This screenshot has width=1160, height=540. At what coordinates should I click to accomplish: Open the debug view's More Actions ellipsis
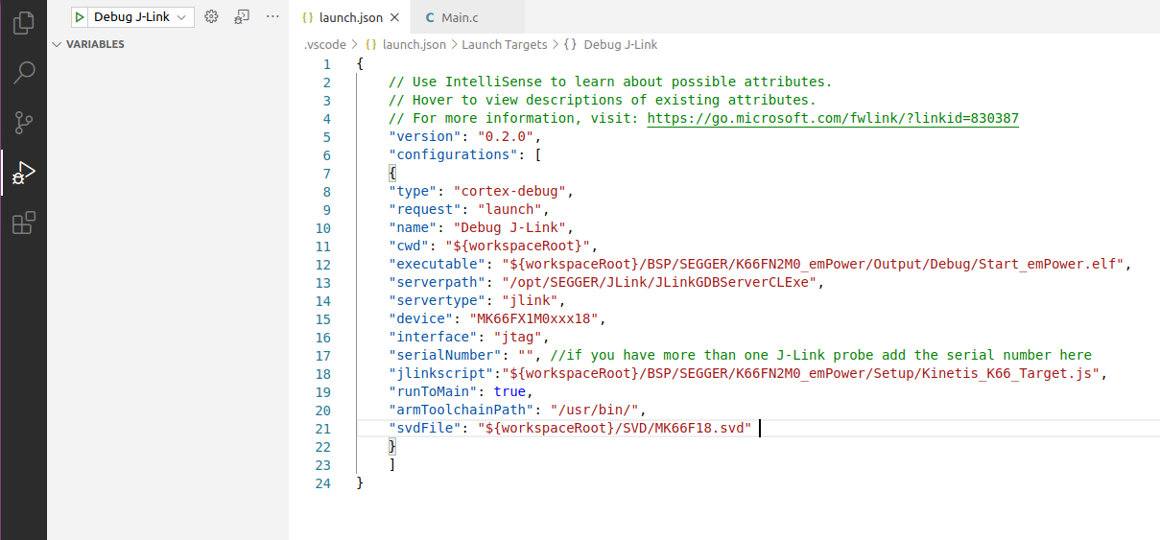tap(272, 17)
